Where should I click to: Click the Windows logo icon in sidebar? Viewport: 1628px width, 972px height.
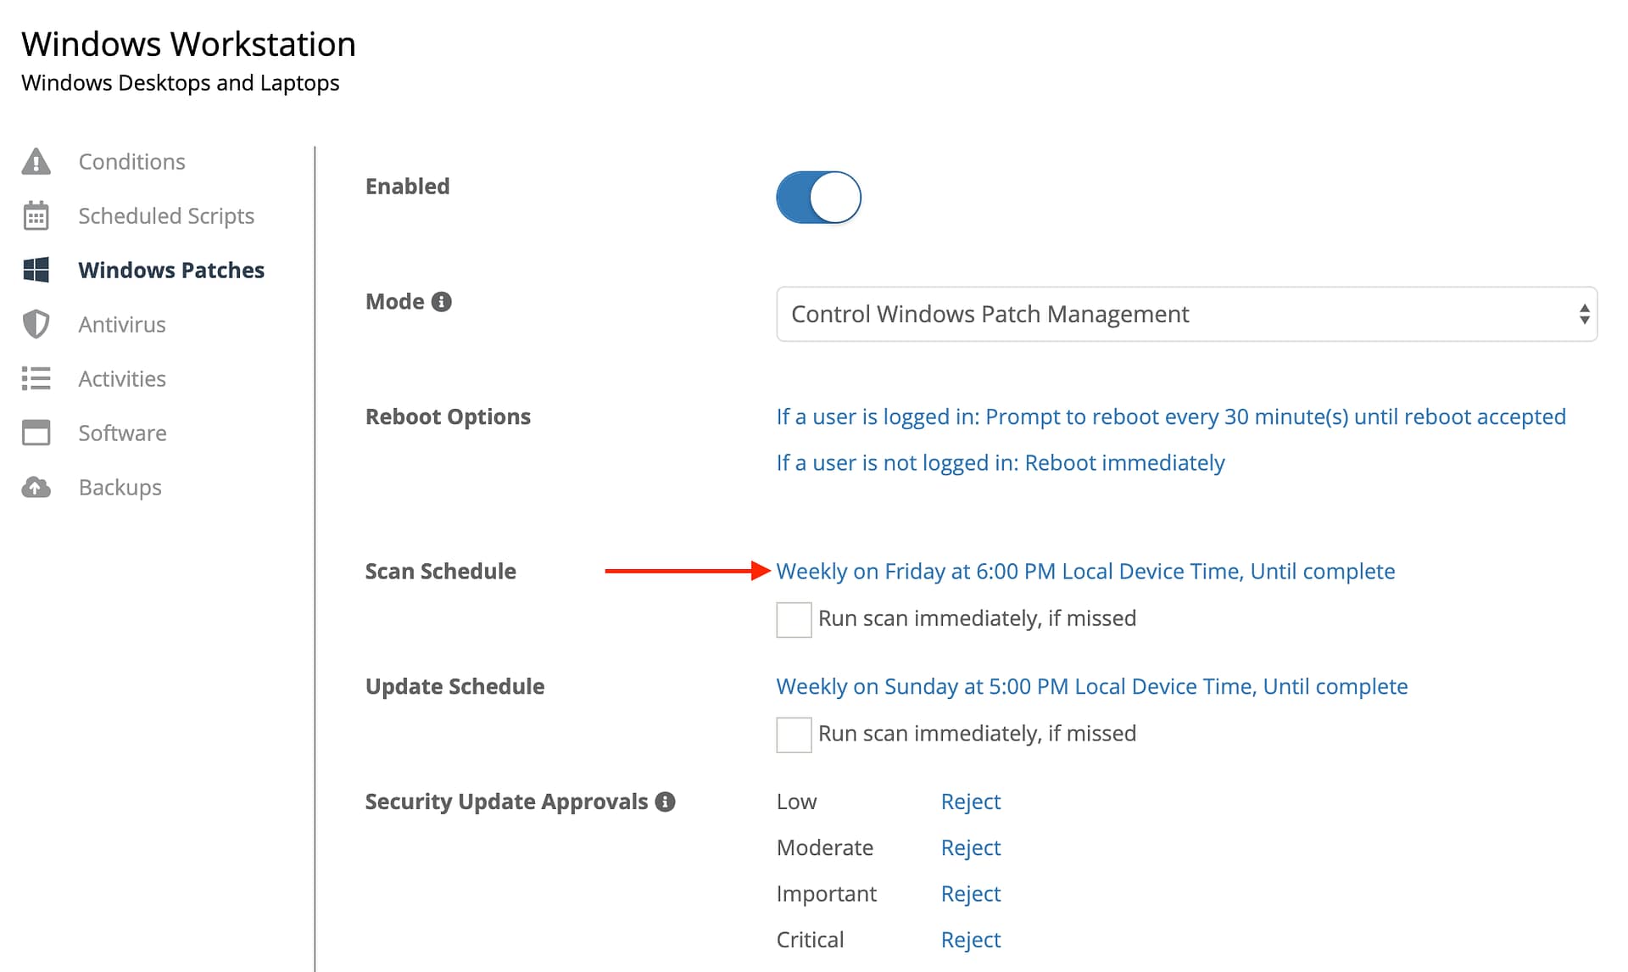(36, 270)
